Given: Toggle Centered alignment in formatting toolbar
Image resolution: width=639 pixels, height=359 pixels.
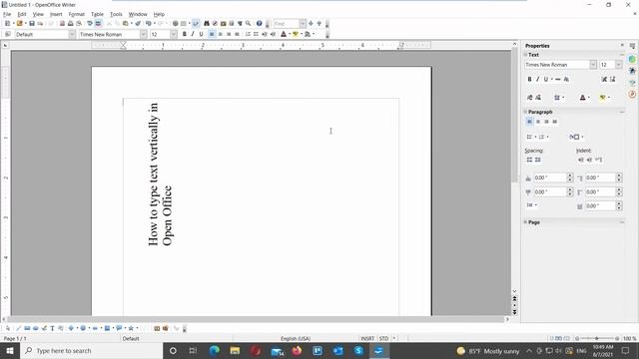Looking at the screenshot, I should click(220, 34).
